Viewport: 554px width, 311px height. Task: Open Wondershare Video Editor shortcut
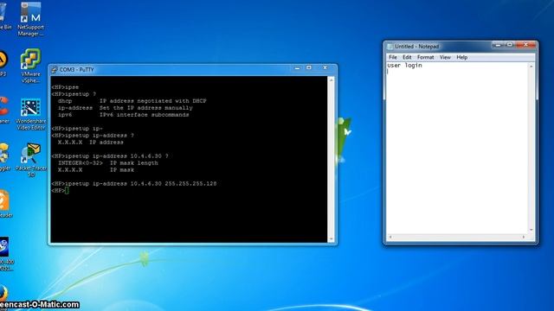(31, 114)
